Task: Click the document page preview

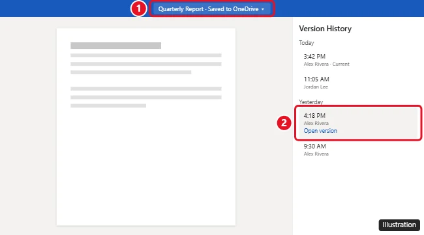Action: (146, 127)
